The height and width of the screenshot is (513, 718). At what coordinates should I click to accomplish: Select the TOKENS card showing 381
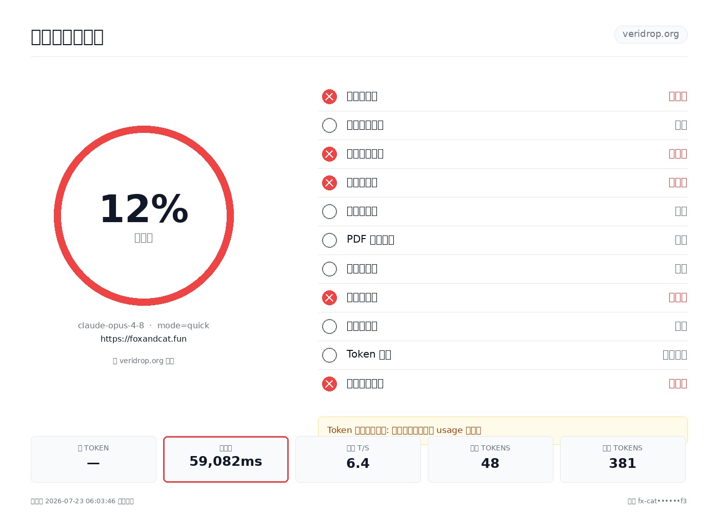(623, 459)
